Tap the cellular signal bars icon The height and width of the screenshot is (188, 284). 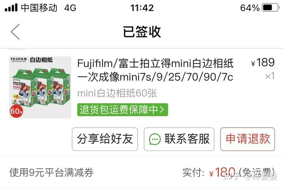click(11, 7)
